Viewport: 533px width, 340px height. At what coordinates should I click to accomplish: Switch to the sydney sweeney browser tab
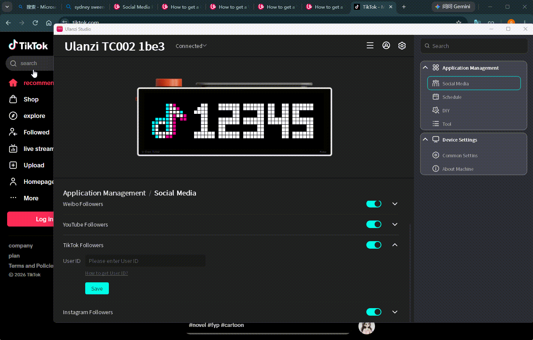(x=86, y=7)
